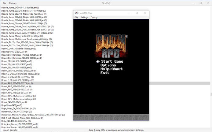Image resolution: width=212 pixels, height=132 pixels.
Task: Select Doodle_Jump_Champ_240x400 game entry
Action: [x=24, y=24]
